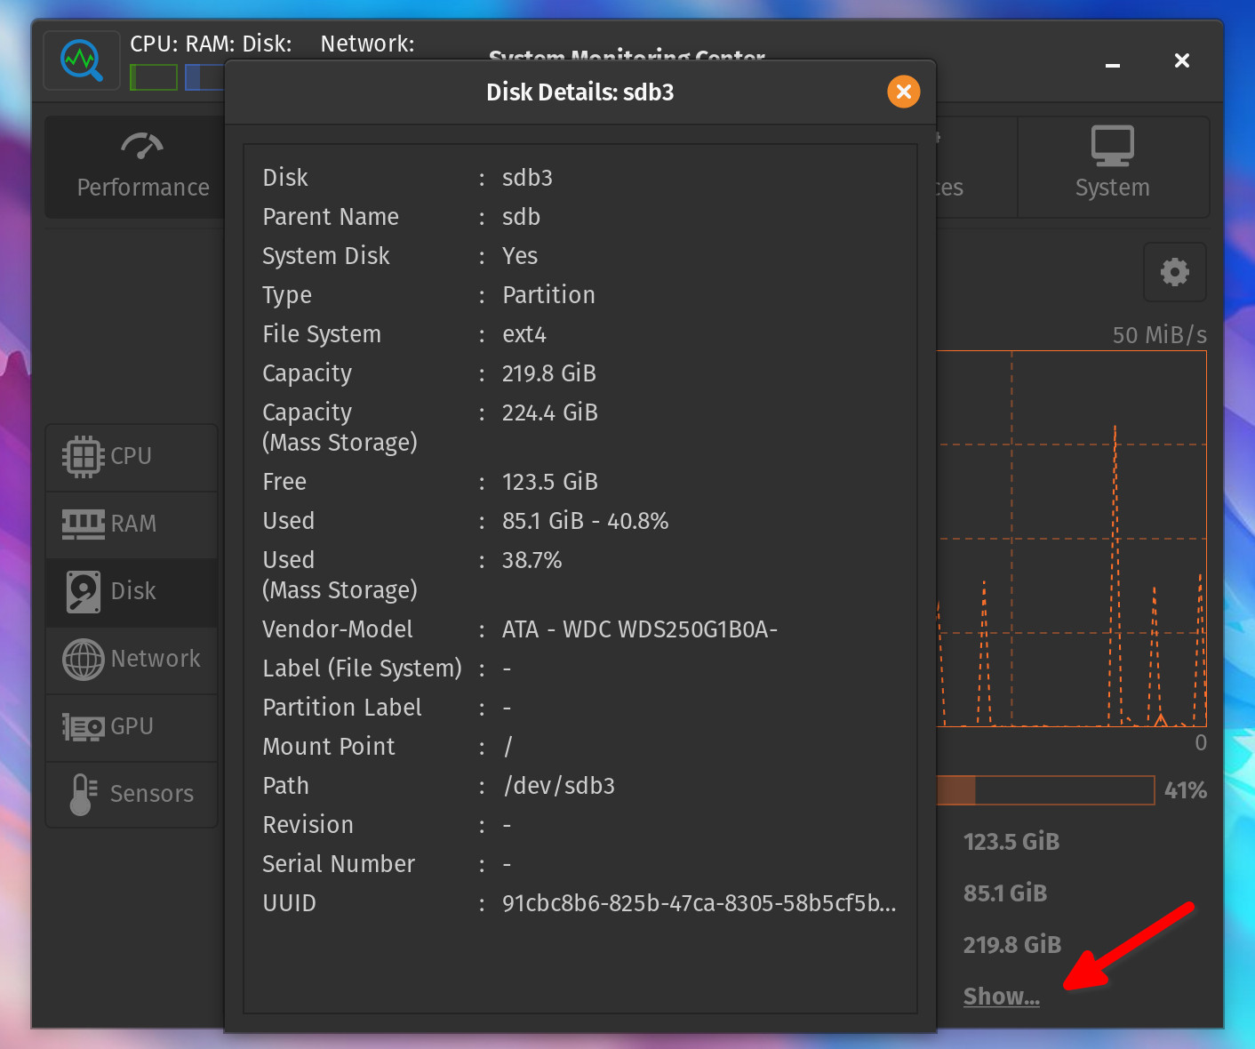Click the blue RAM usage bar in header

[x=204, y=77]
